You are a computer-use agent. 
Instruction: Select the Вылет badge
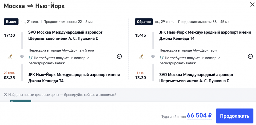click(11, 22)
